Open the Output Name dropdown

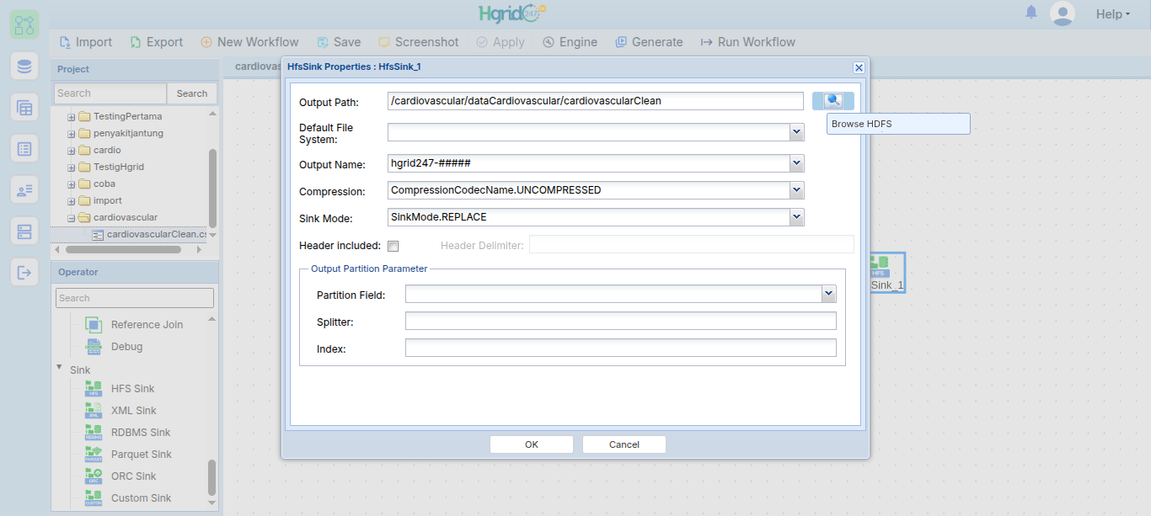796,163
